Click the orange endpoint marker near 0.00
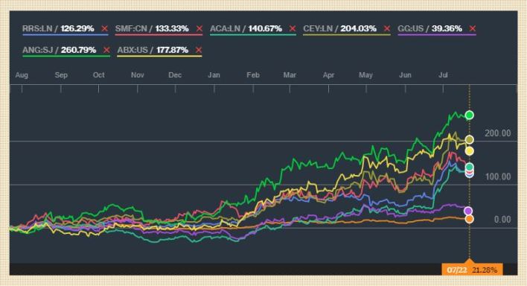 pos(469,219)
